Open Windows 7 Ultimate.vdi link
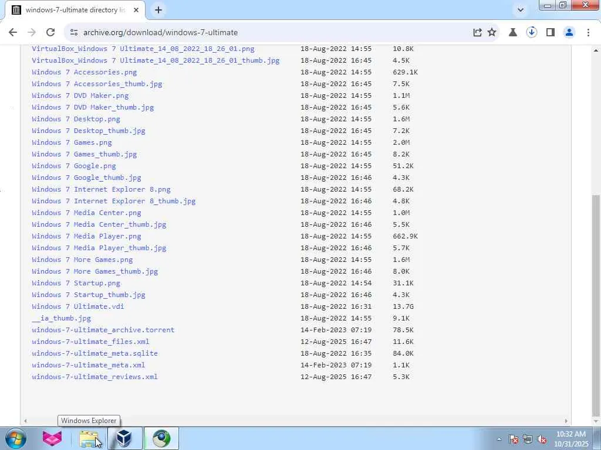 78,306
